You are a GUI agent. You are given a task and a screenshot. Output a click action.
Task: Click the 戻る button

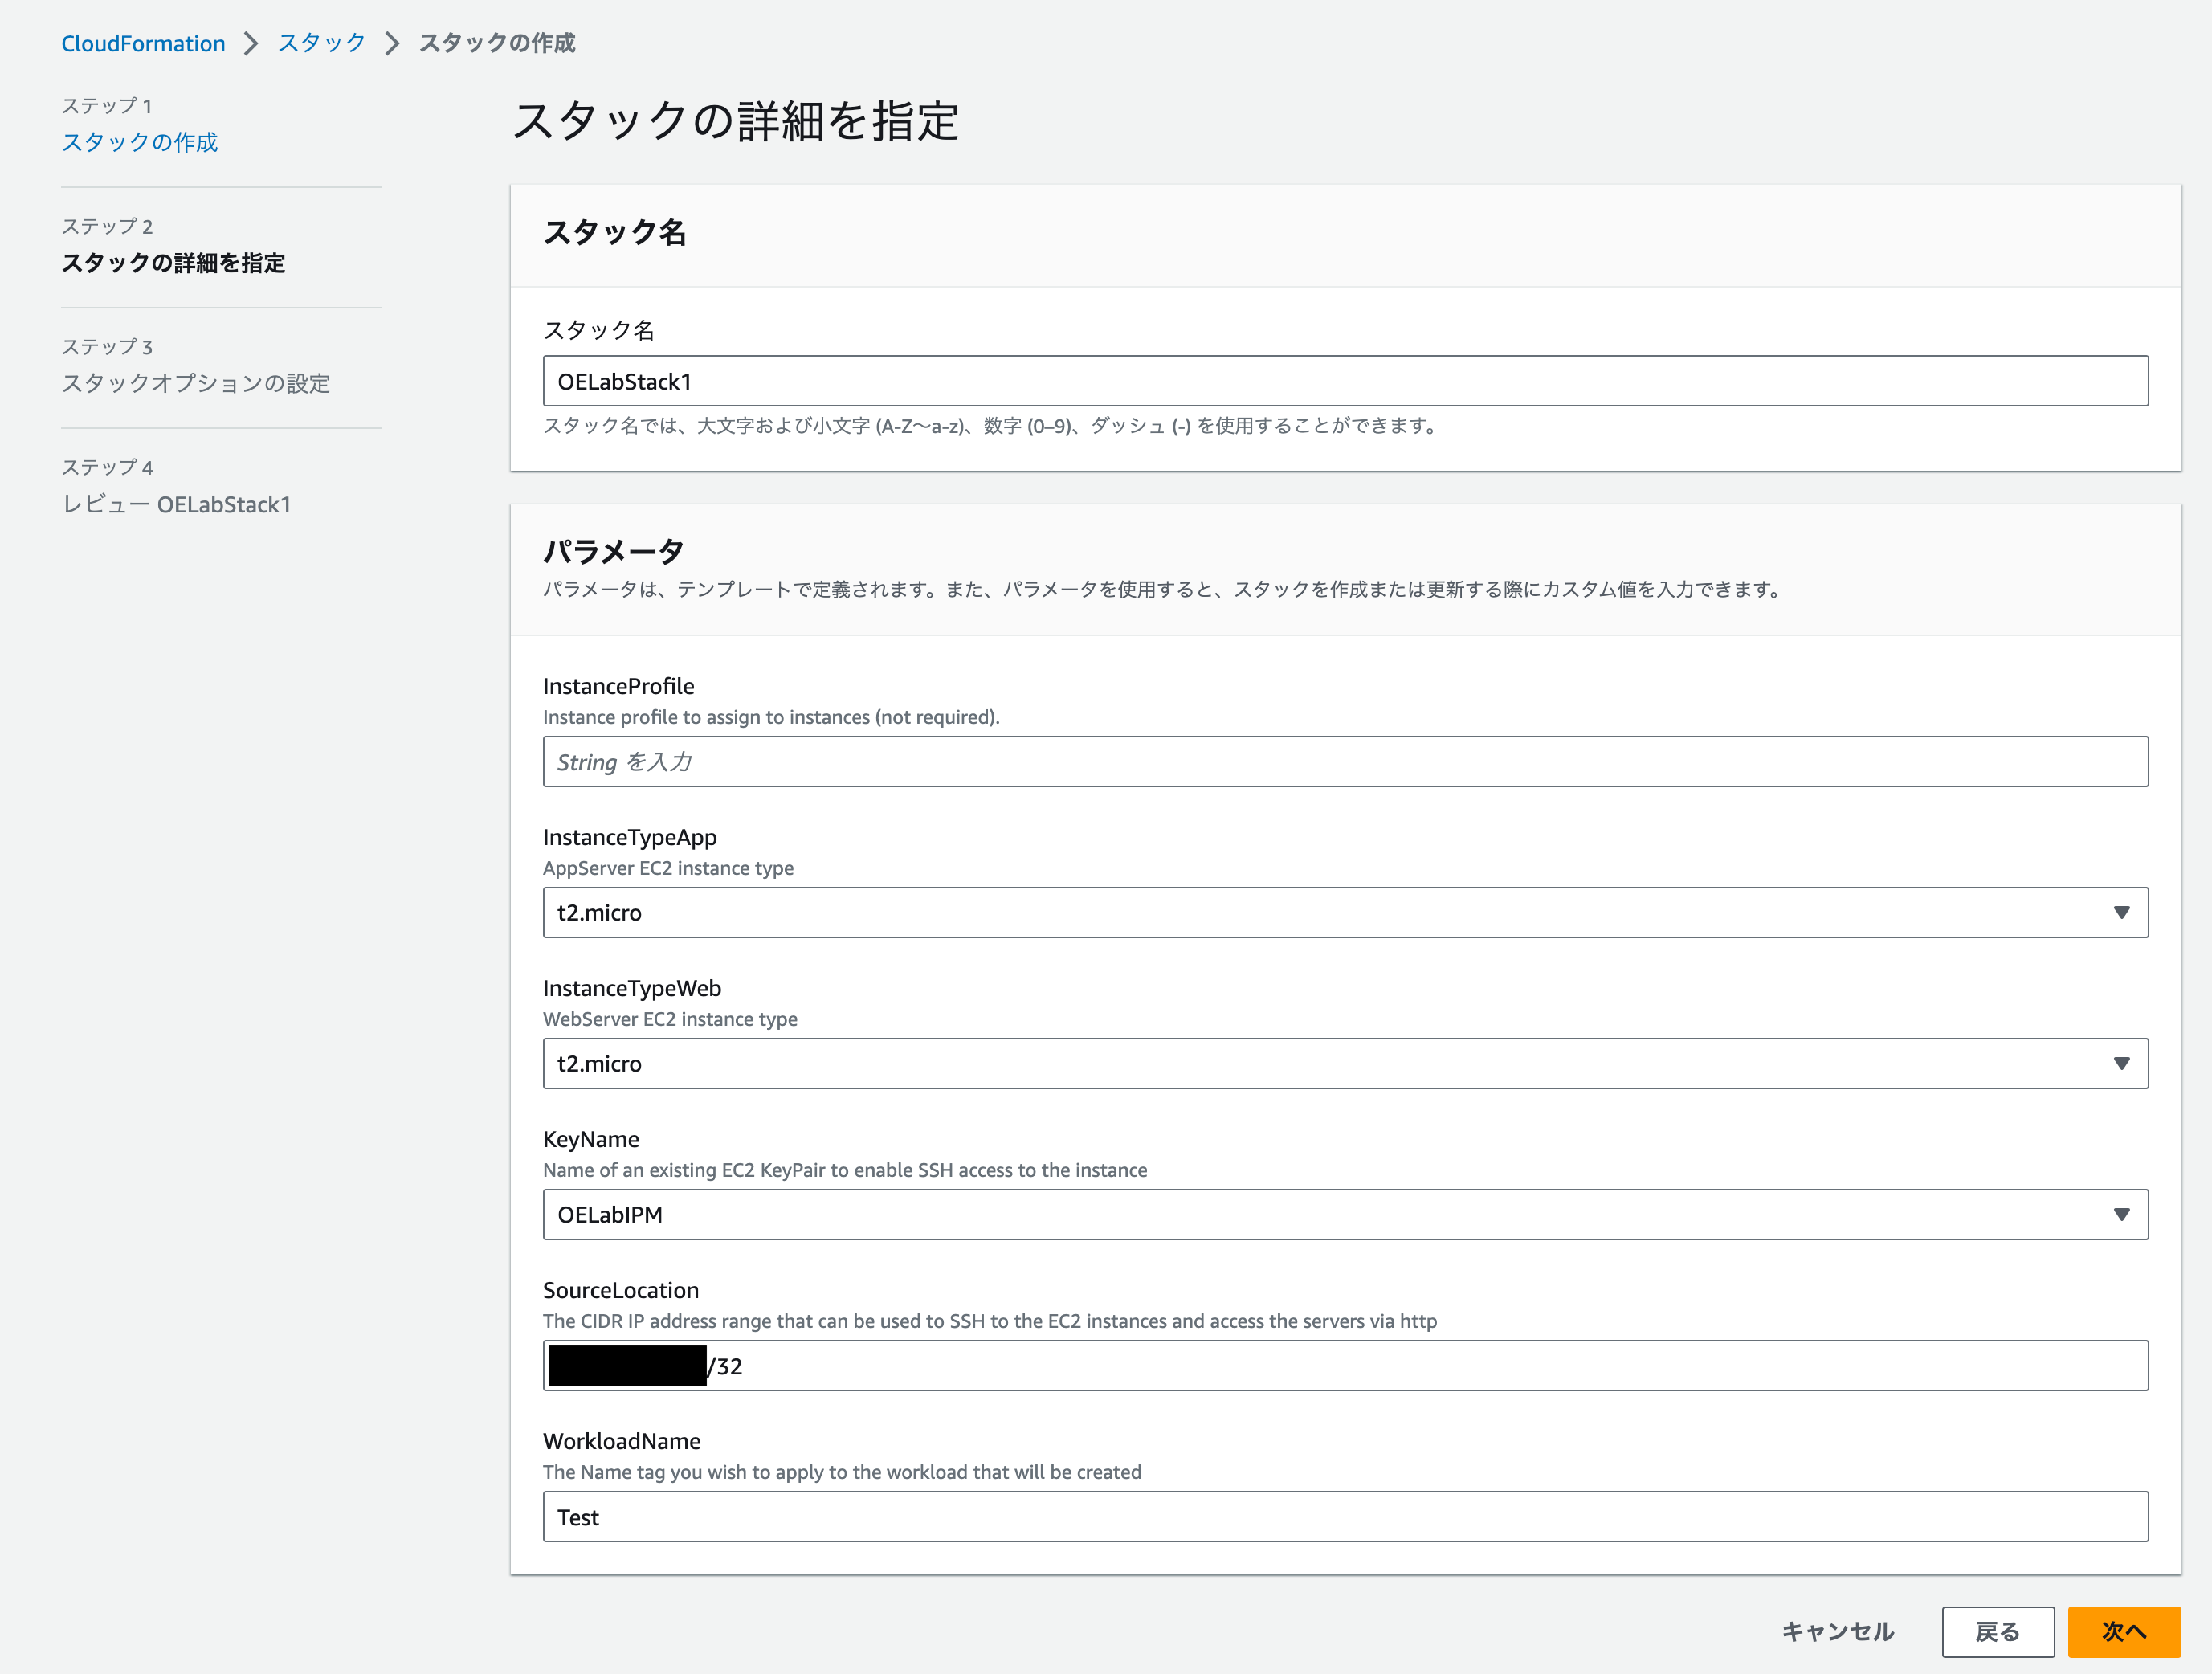tap(1998, 1631)
